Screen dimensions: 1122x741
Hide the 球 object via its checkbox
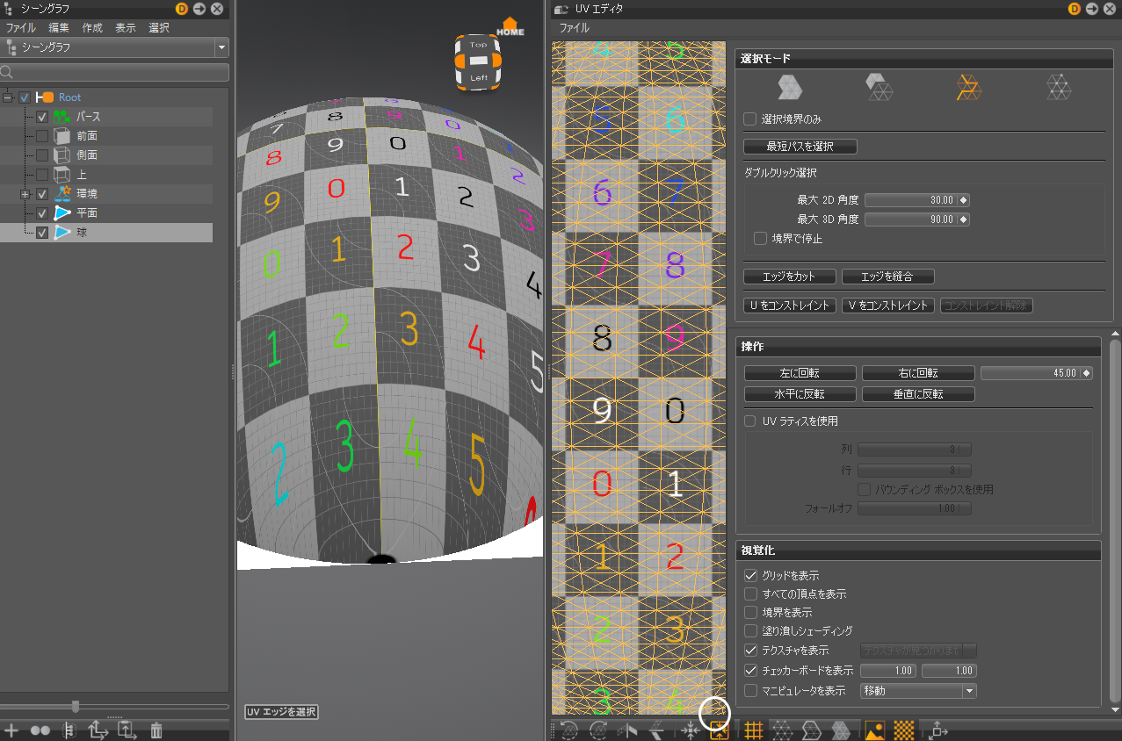pyautogui.click(x=40, y=232)
